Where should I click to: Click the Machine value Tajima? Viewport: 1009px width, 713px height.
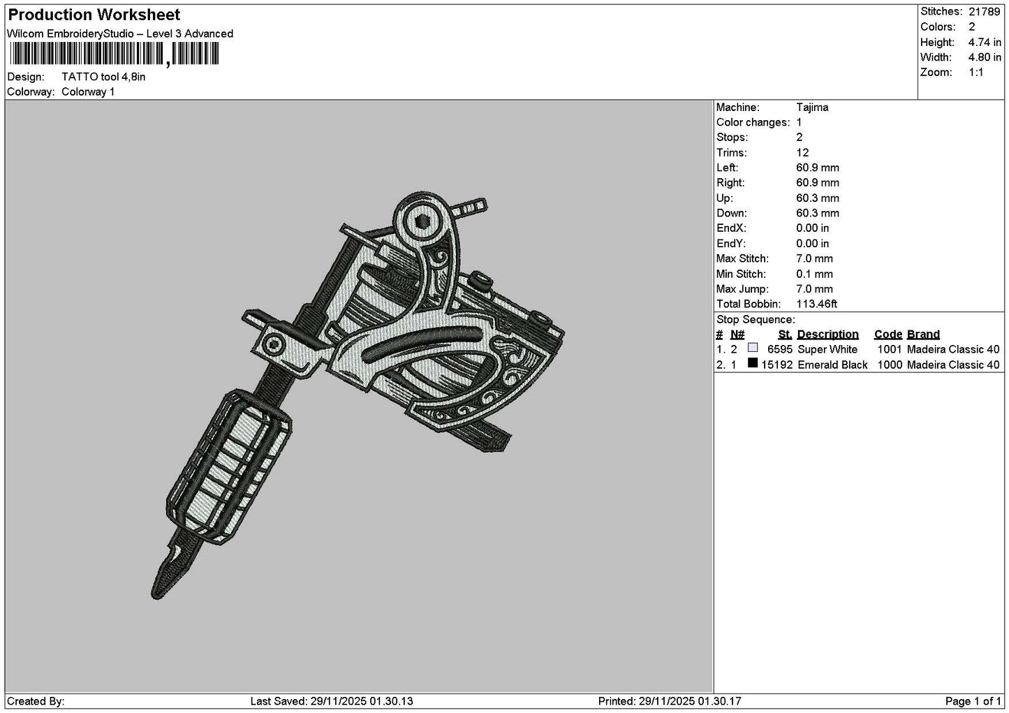point(812,108)
